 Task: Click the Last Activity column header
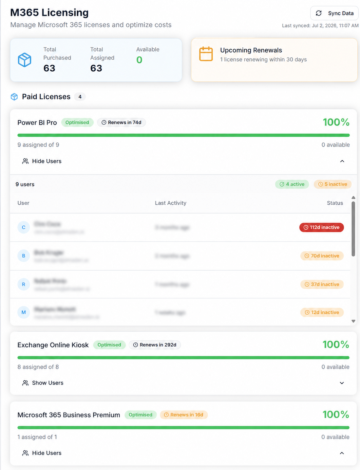point(171,203)
